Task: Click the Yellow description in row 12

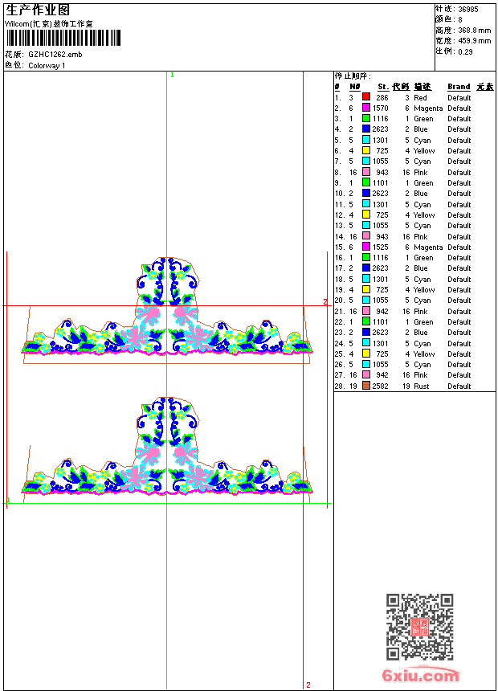Action: tap(424, 215)
